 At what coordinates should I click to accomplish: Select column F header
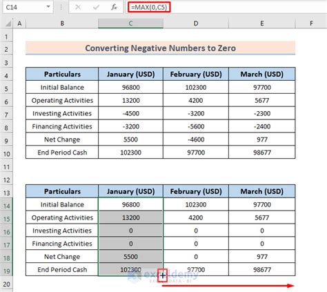pos(311,23)
